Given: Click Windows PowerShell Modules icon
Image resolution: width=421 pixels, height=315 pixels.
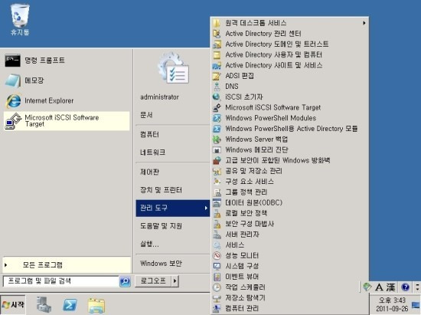Looking at the screenshot, I should [217, 118].
